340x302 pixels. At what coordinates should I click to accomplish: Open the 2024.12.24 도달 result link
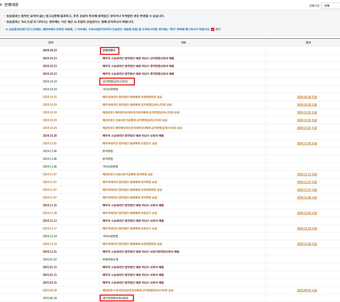pos(307,229)
